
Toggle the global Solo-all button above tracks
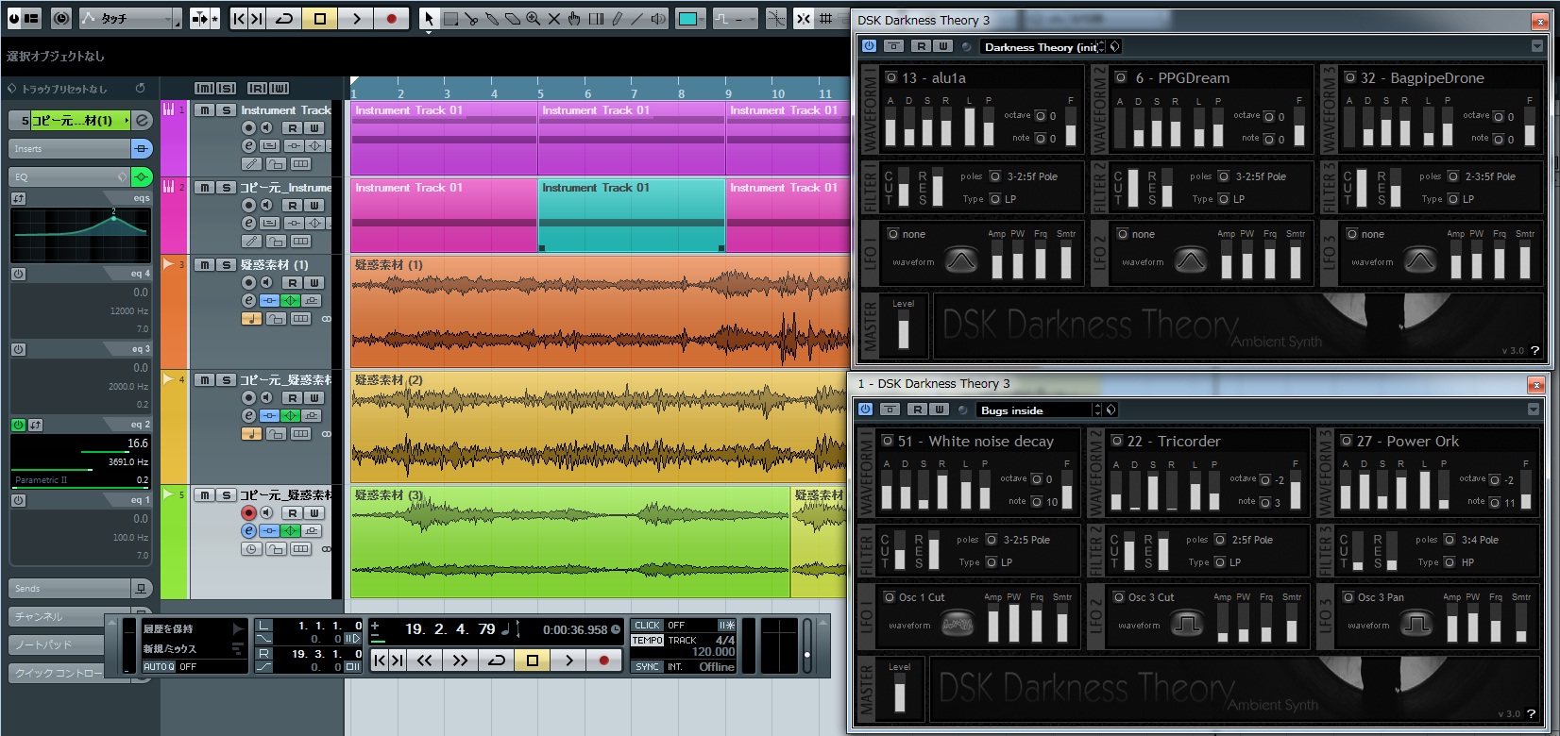coord(226,88)
